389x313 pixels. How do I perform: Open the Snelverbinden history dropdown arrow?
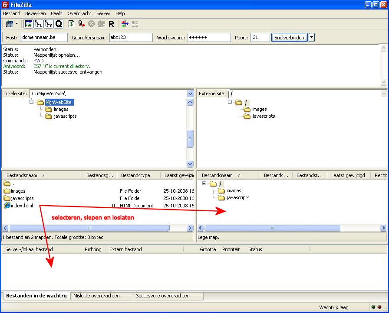pyautogui.click(x=312, y=38)
